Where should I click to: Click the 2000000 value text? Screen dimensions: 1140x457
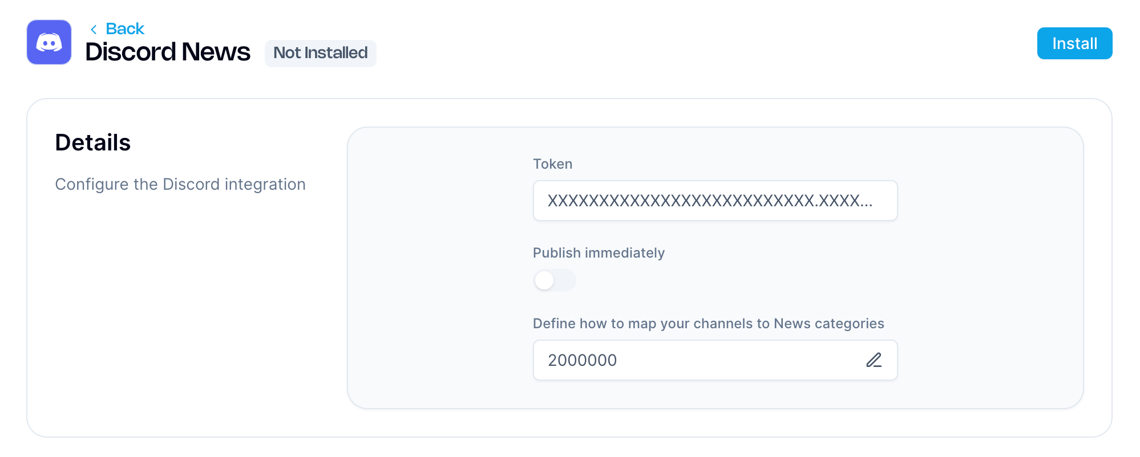pyautogui.click(x=582, y=360)
